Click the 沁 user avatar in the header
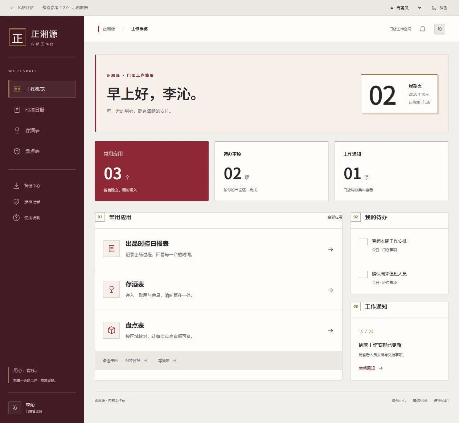Viewport: 459px width, 423px height. (x=440, y=29)
